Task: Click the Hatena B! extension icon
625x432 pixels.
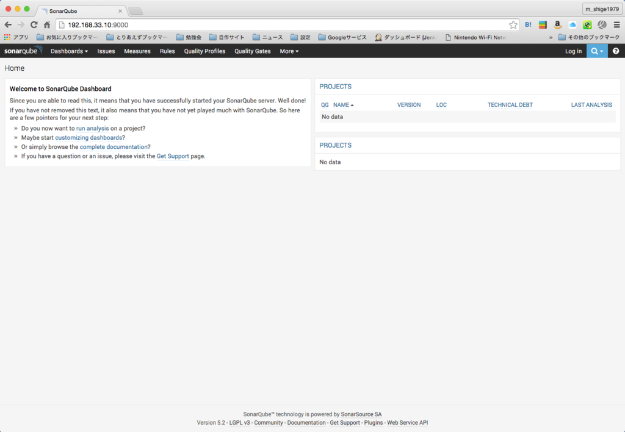Action: 528,24
